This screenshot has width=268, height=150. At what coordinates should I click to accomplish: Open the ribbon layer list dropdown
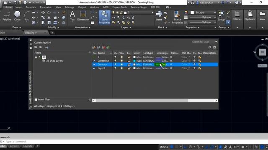[152, 12]
